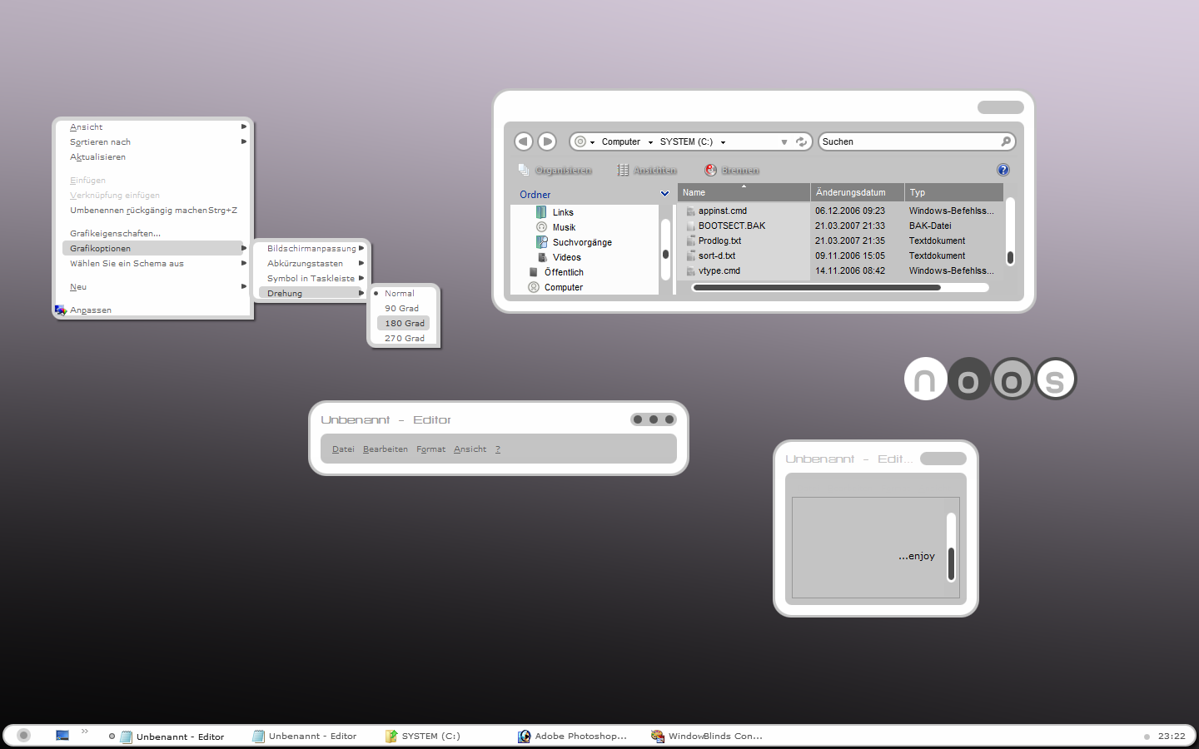Click the first Unbenannt - Editor taskbar button

[x=172, y=737]
